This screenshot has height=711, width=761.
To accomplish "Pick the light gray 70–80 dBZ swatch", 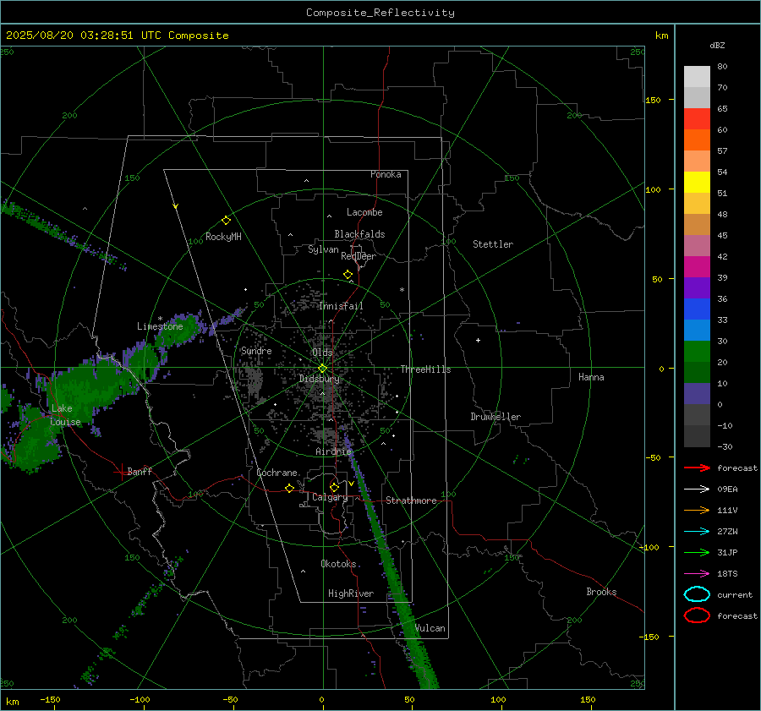I will click(x=697, y=77).
